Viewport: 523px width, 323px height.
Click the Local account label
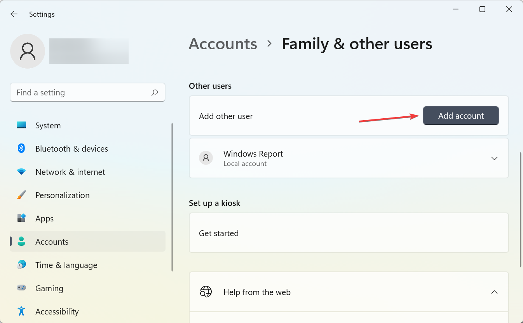tap(245, 164)
